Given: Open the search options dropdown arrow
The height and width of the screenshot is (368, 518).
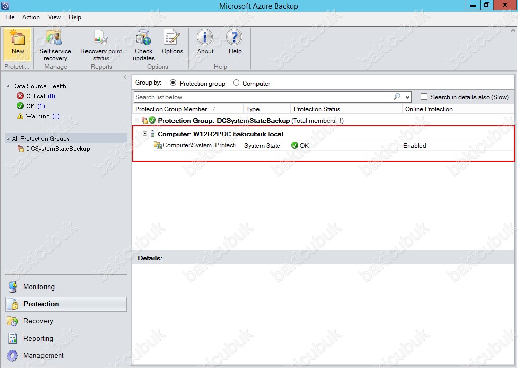Looking at the screenshot, I should pos(407,97).
